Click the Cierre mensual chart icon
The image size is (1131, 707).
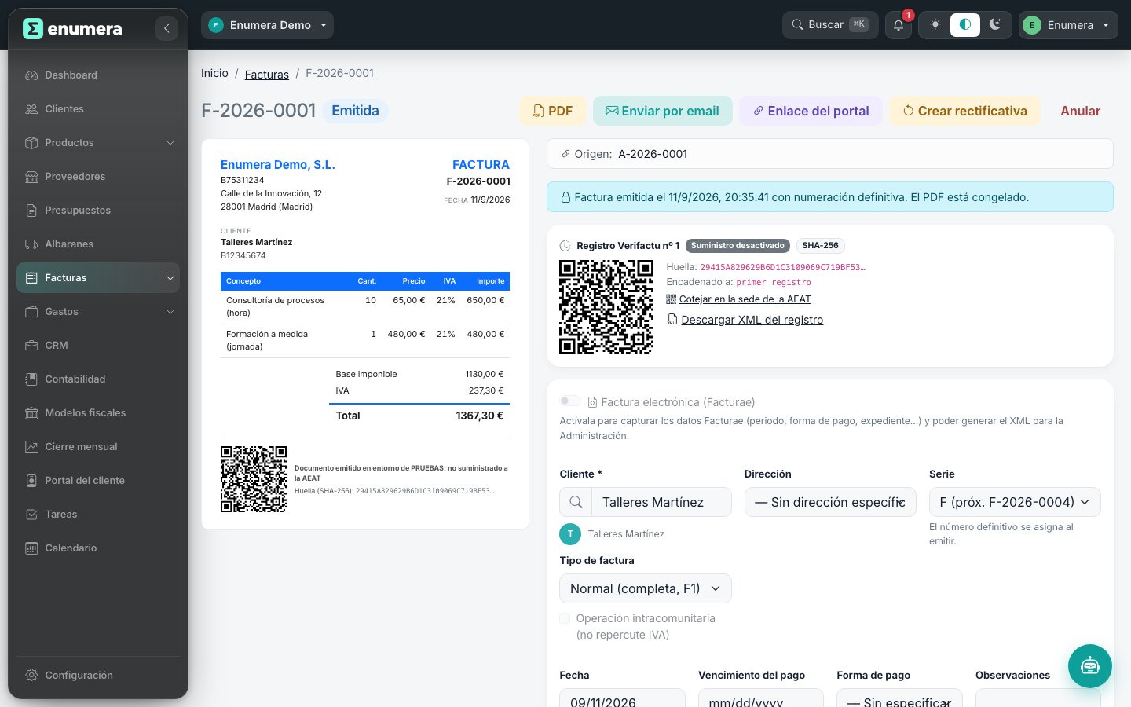(31, 447)
